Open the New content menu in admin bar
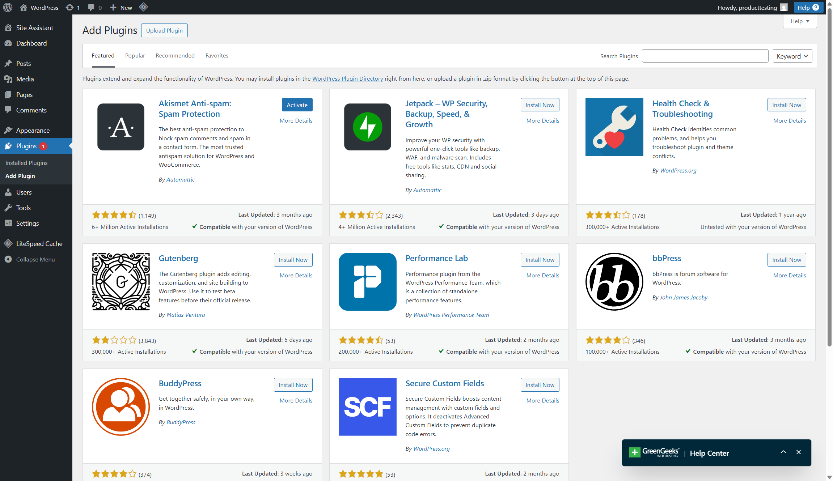 121,7
